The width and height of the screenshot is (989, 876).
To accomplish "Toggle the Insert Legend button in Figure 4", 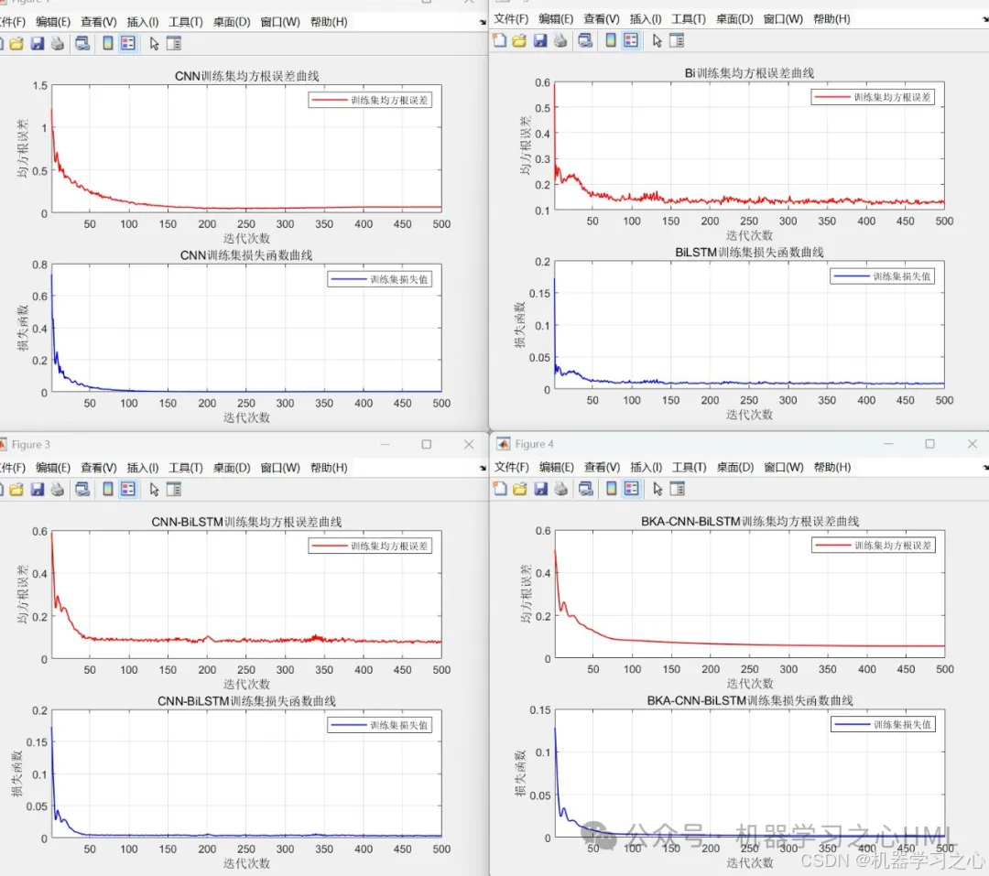I will click(x=631, y=490).
